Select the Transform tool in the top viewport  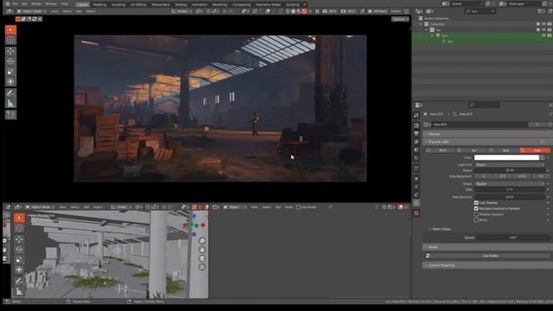[x=10, y=82]
